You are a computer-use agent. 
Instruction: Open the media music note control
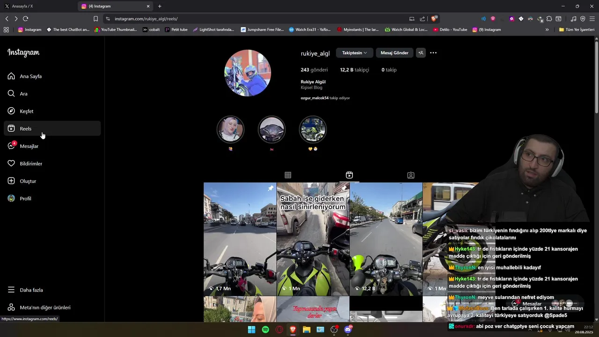tap(574, 19)
